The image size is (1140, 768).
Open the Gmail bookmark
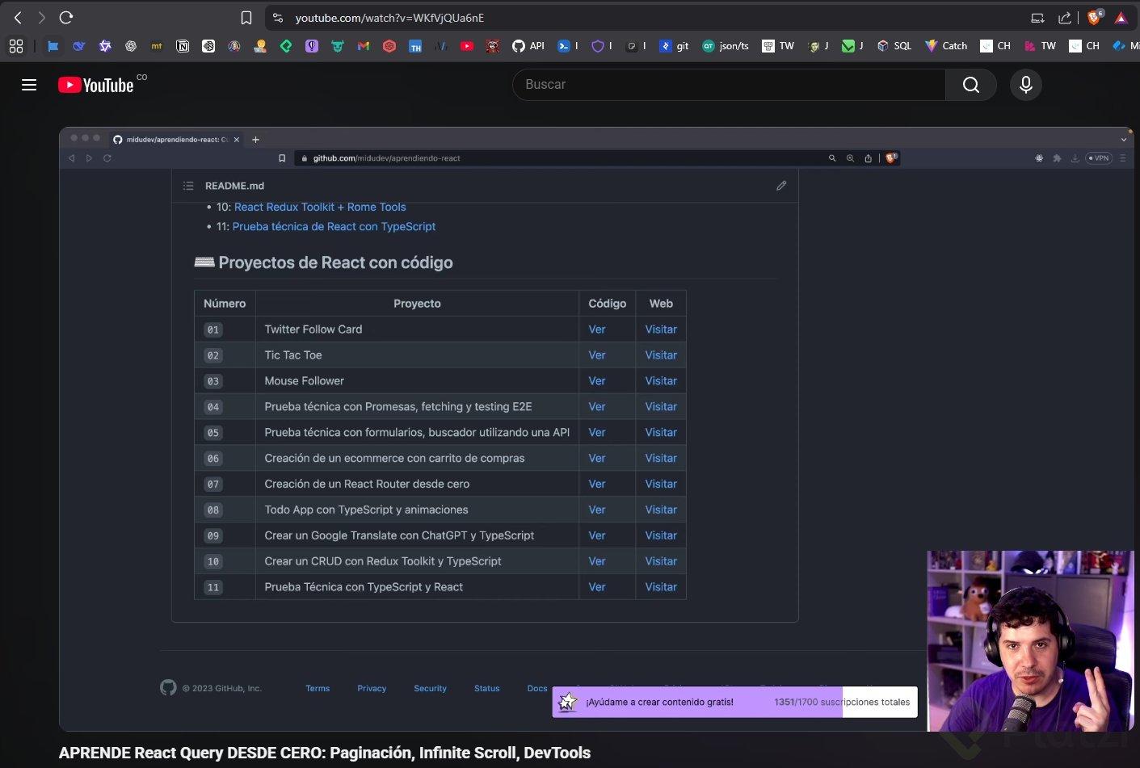coord(364,46)
